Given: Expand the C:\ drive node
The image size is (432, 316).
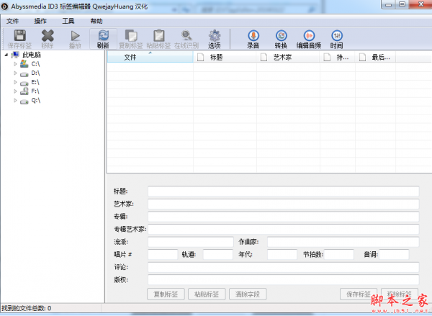Looking at the screenshot, I should coord(15,64).
